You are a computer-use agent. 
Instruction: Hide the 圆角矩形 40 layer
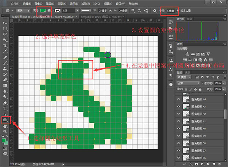(179, 128)
